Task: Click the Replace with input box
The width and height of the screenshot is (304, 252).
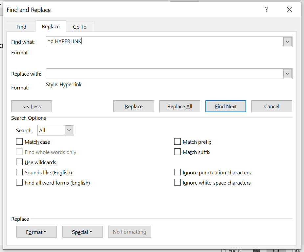Action: pyautogui.click(x=164, y=74)
